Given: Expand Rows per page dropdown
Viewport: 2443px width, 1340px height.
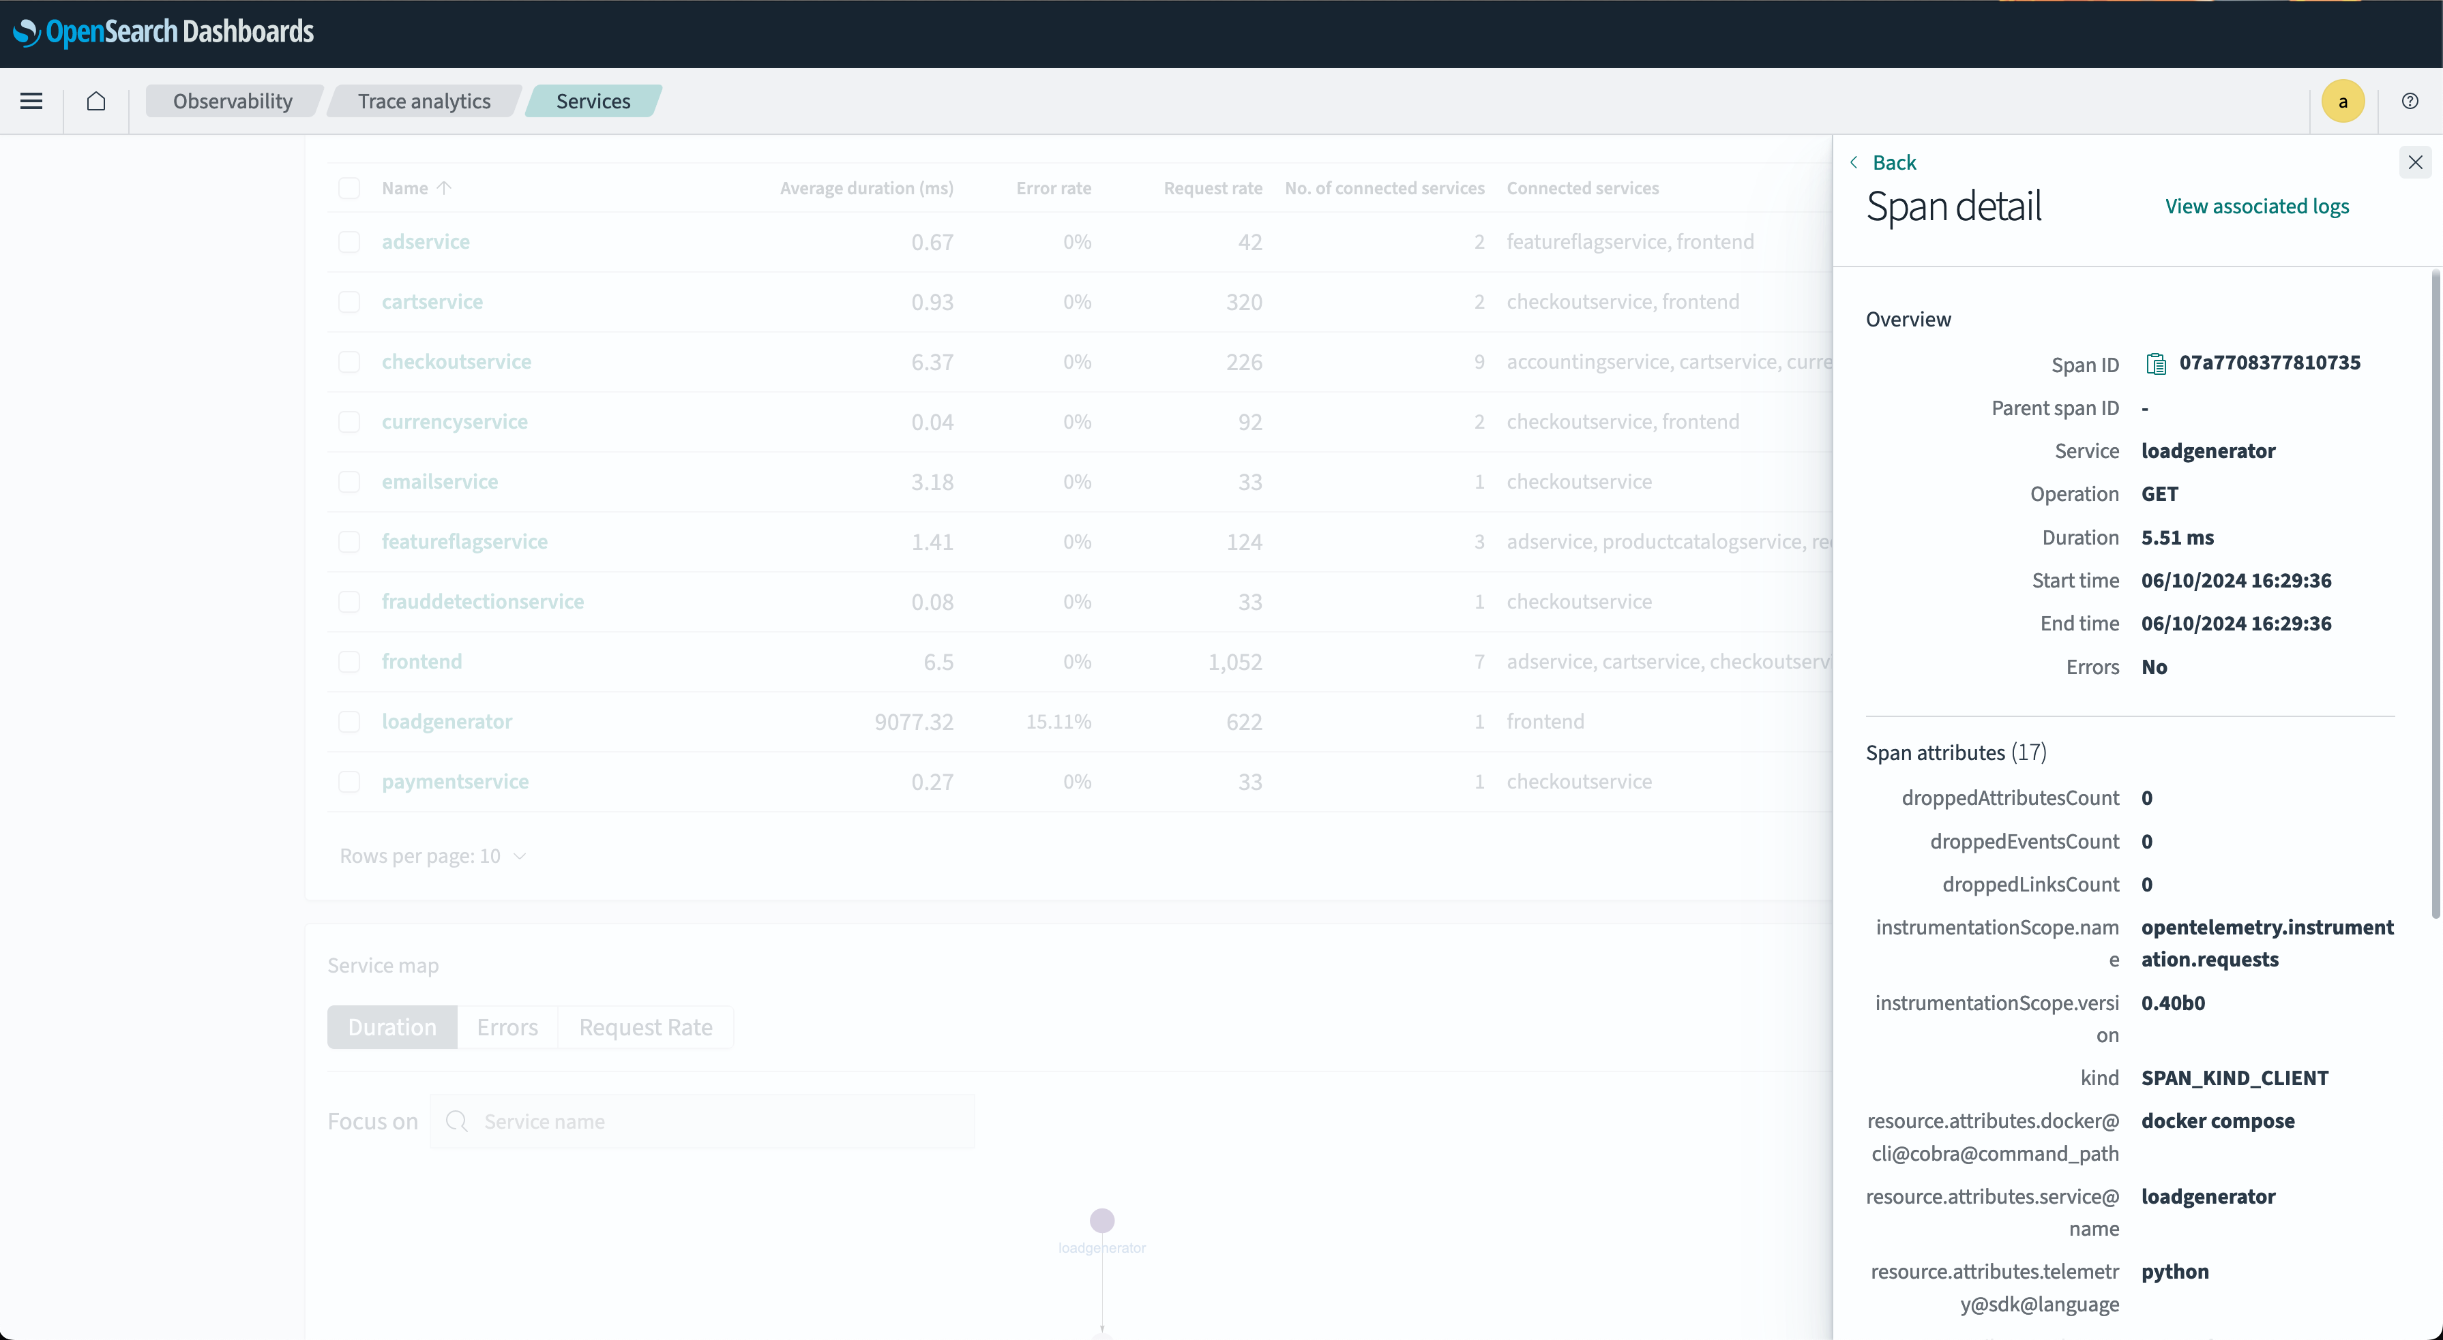Looking at the screenshot, I should [x=432, y=856].
